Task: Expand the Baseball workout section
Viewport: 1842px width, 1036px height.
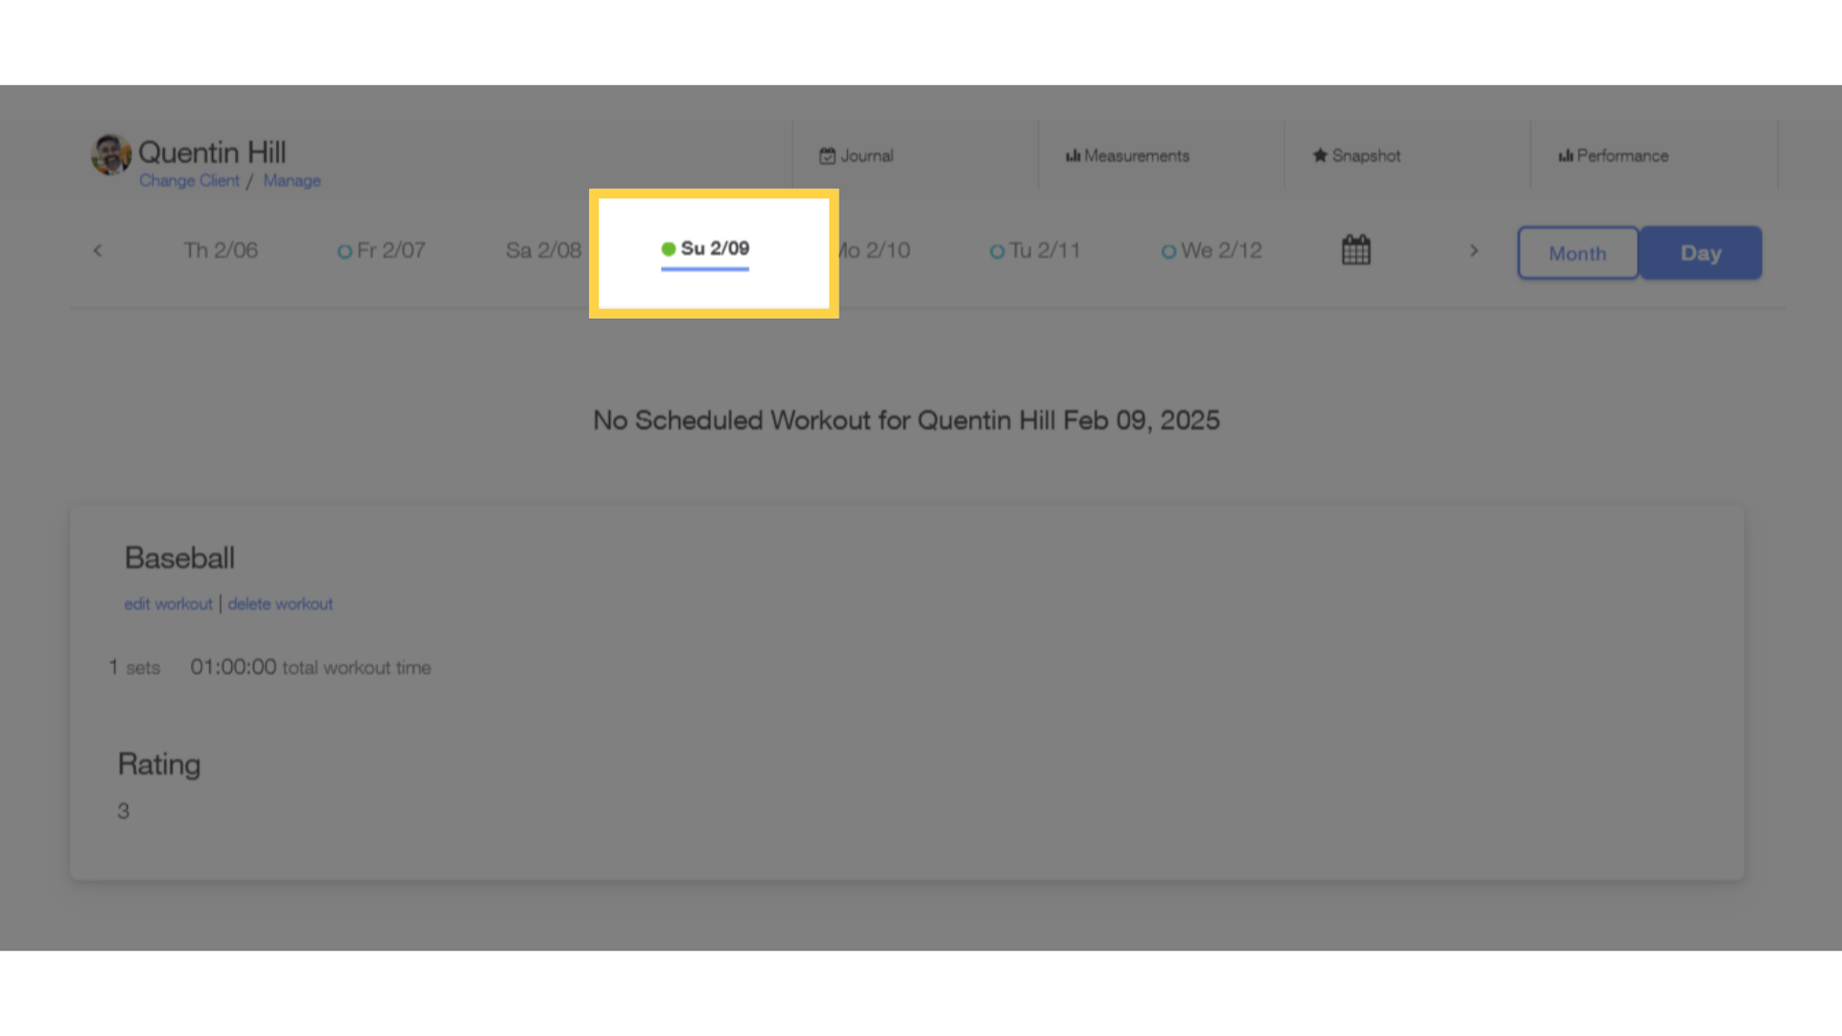Action: pos(178,556)
